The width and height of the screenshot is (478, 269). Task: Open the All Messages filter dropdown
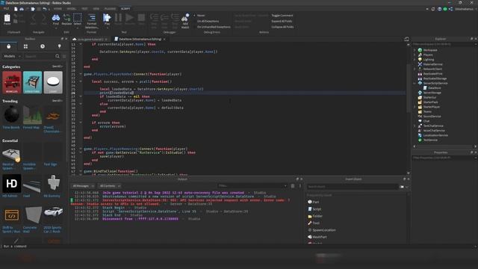click(x=83, y=186)
